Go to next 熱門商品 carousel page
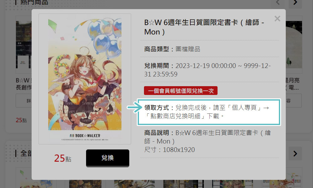Viewport: 313px width, 188px height. [295, 3]
